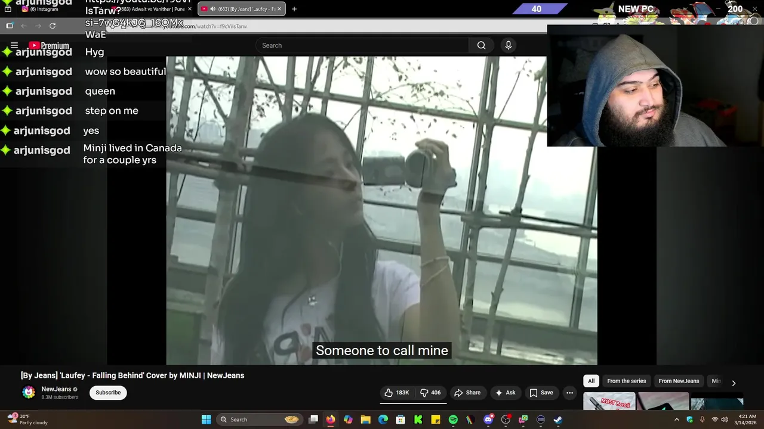The width and height of the screenshot is (764, 429).
Task: Switch to the Instagram browser tab
Action: (45, 9)
